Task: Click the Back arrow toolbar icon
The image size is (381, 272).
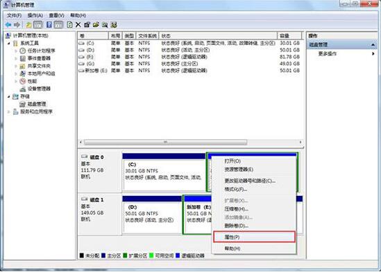Action: (8, 25)
